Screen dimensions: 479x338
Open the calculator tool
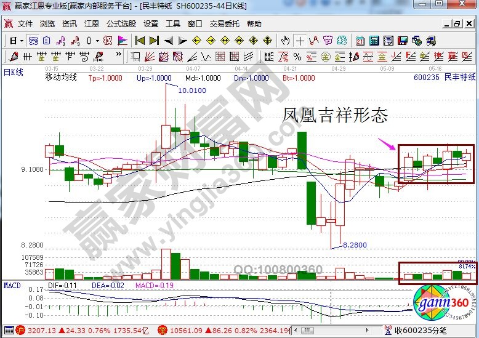tap(374, 41)
